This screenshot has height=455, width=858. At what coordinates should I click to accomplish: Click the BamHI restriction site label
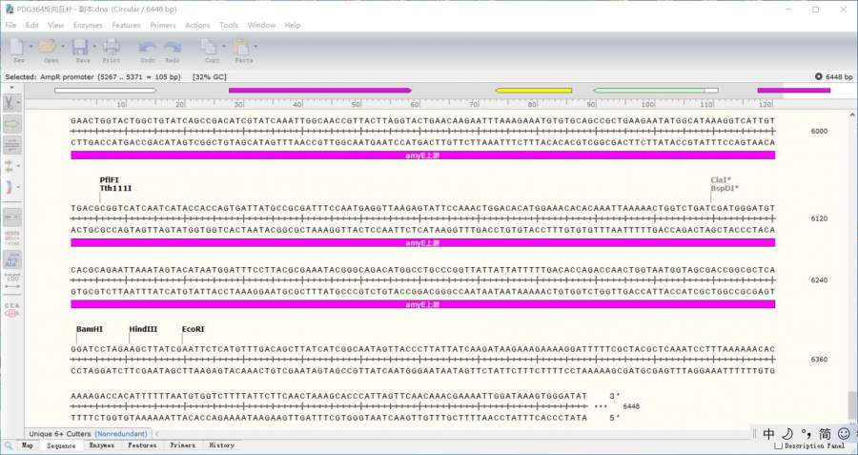point(90,329)
